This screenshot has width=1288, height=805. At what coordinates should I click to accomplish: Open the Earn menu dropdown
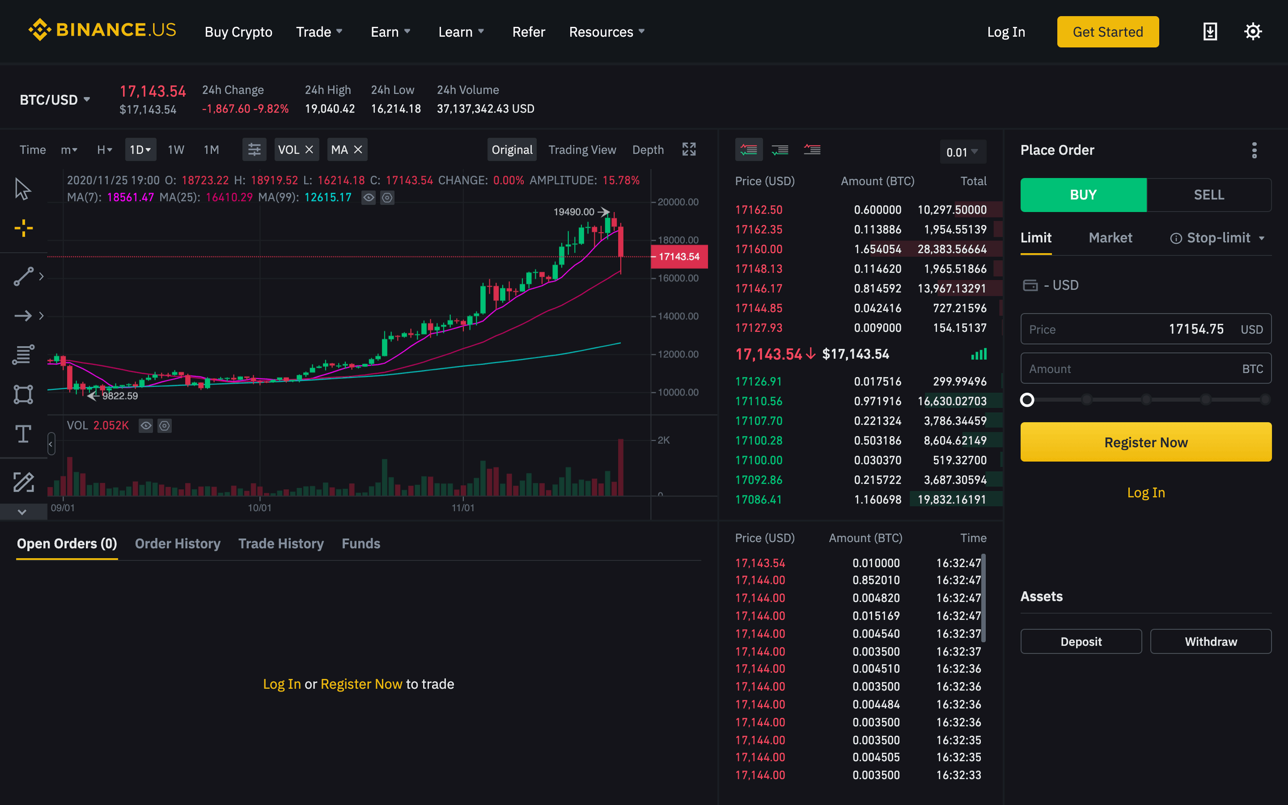(391, 32)
